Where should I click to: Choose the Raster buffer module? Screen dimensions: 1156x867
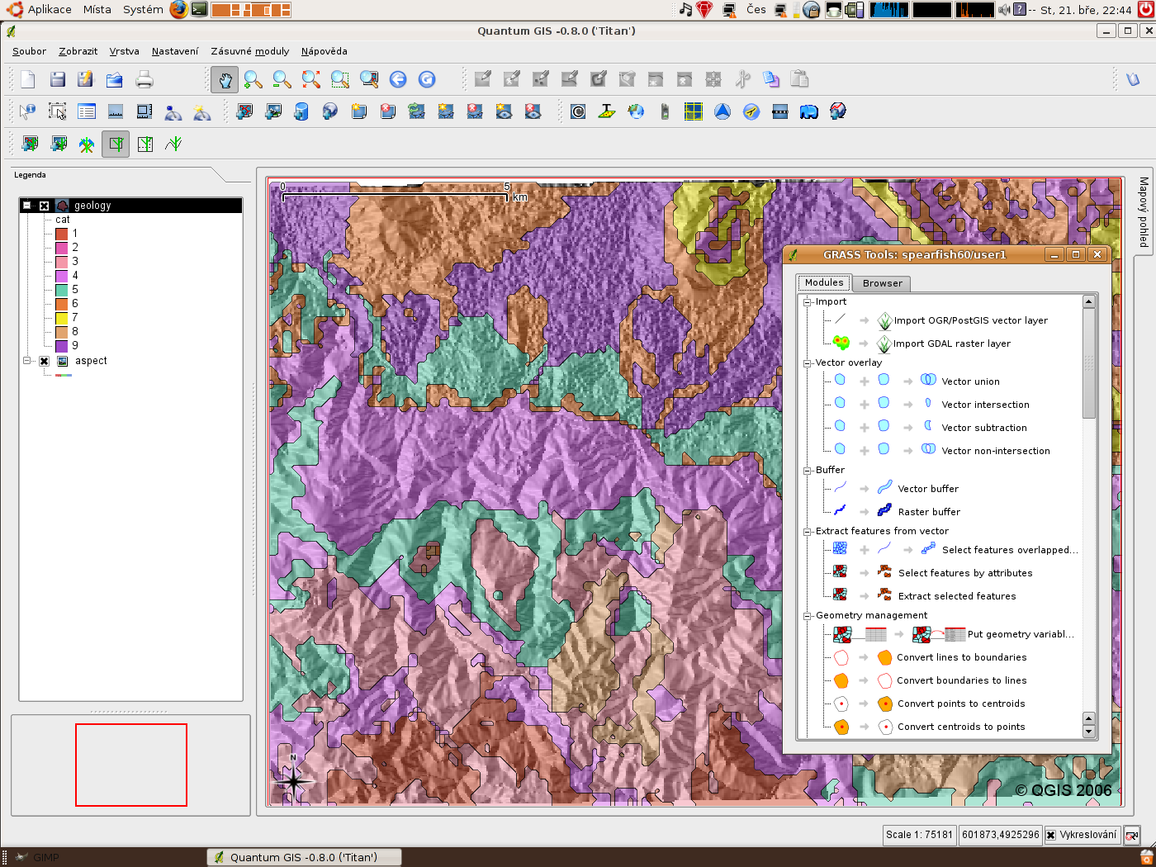pos(929,512)
